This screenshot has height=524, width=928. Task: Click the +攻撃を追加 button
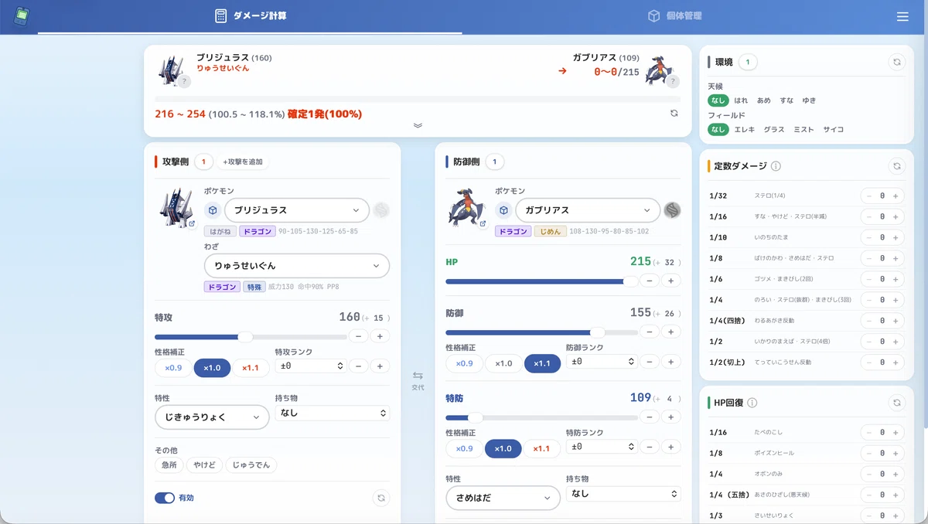pos(243,162)
